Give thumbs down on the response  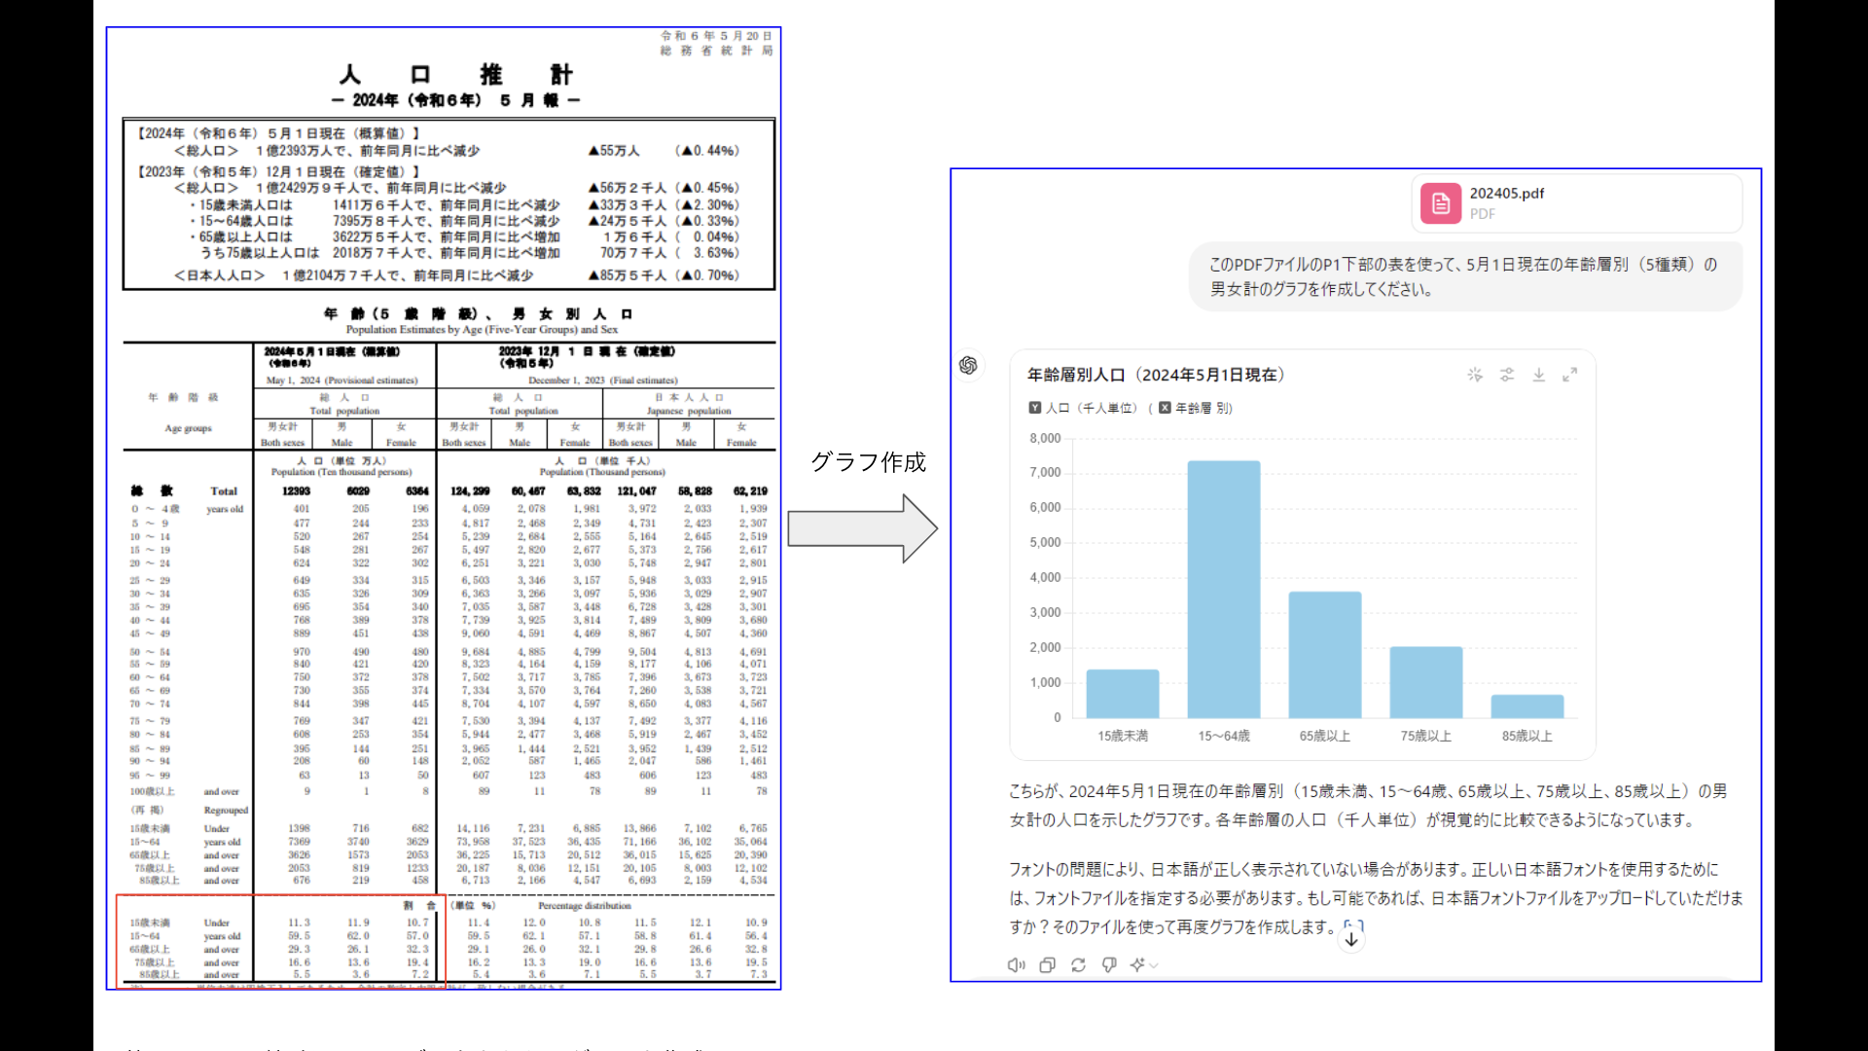click(x=1109, y=965)
